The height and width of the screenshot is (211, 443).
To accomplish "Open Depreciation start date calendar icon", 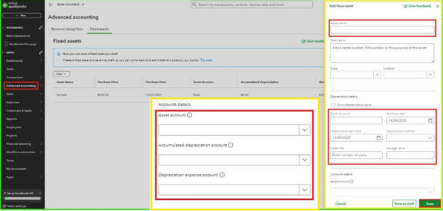I will [379, 138].
